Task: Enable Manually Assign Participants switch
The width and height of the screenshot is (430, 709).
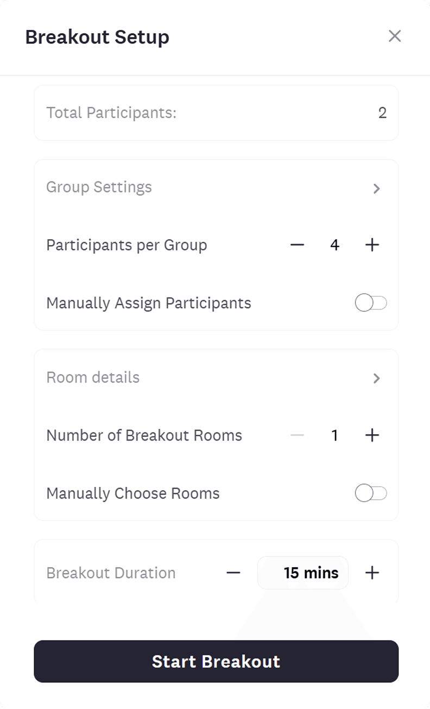Action: click(x=371, y=303)
